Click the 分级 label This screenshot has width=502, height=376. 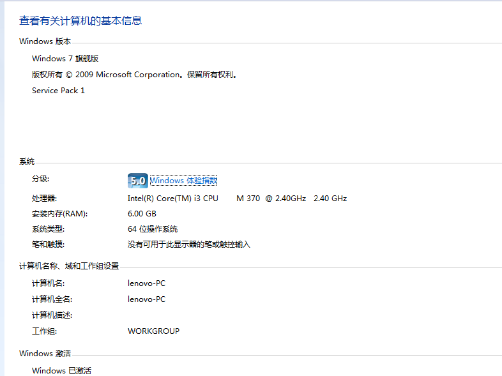[x=40, y=179]
